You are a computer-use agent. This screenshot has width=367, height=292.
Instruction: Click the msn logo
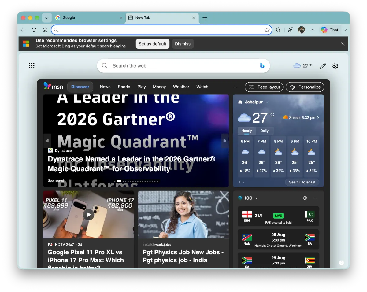(x=53, y=86)
